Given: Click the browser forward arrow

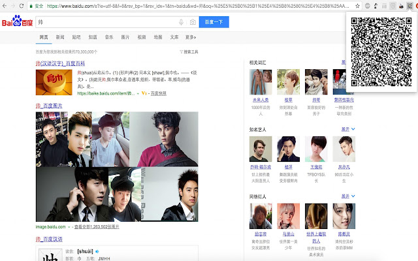Looking at the screenshot, I should coord(13,6).
